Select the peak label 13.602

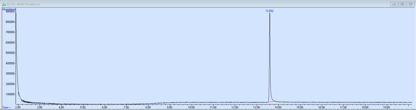[x=269, y=11]
